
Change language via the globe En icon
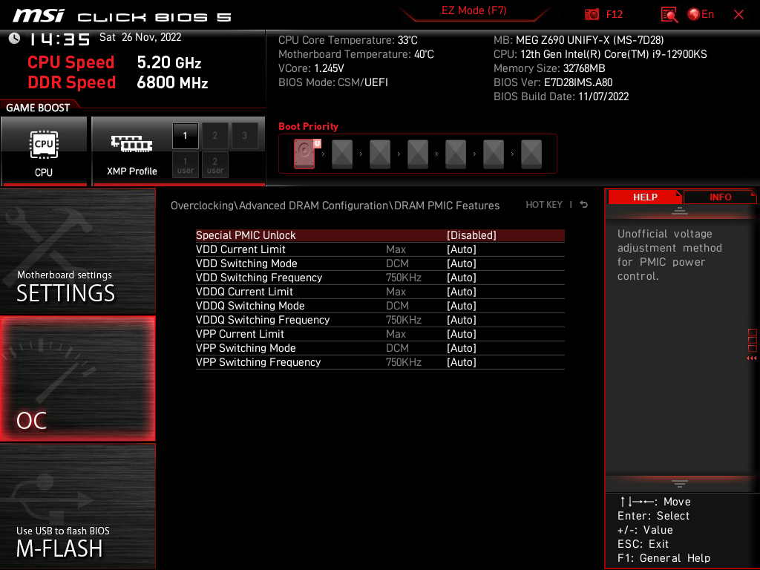coord(701,15)
